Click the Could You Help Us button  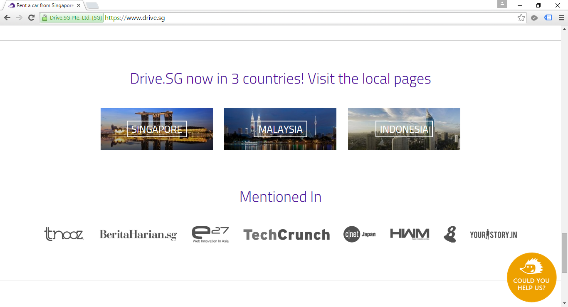click(x=531, y=277)
